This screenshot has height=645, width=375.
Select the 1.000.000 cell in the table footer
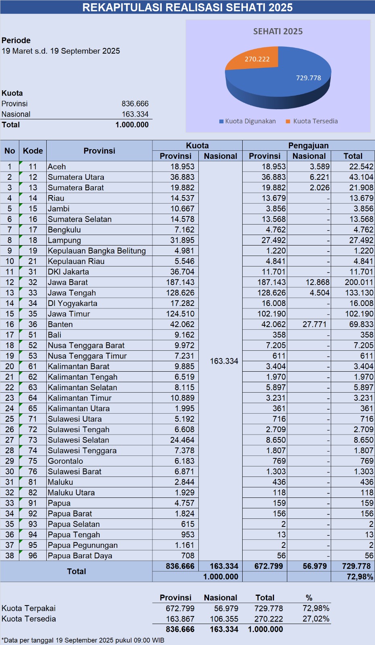point(220,576)
